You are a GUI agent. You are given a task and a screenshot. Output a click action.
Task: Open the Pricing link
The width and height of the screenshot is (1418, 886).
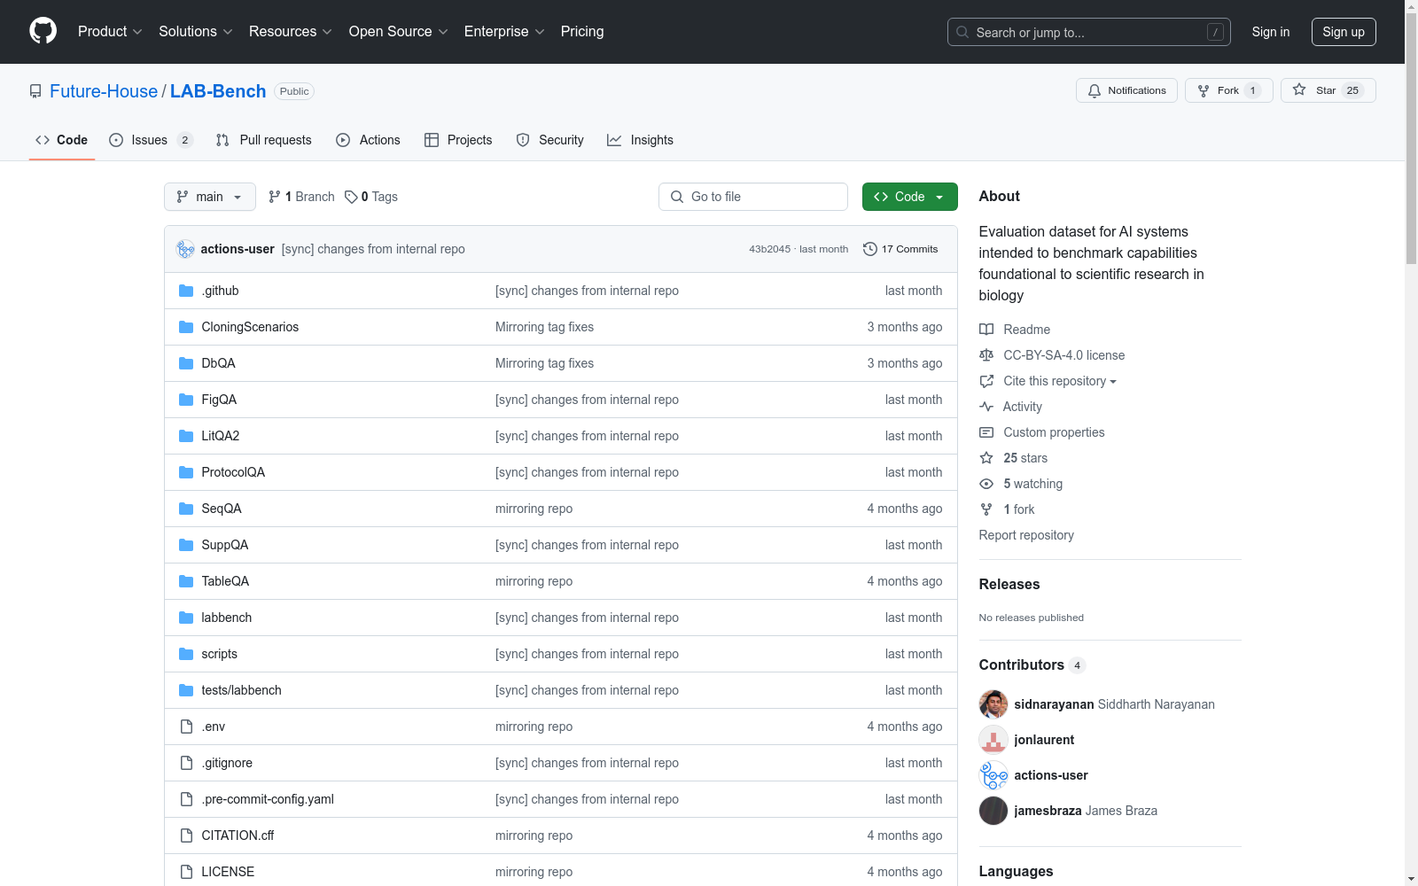pyautogui.click(x=582, y=32)
